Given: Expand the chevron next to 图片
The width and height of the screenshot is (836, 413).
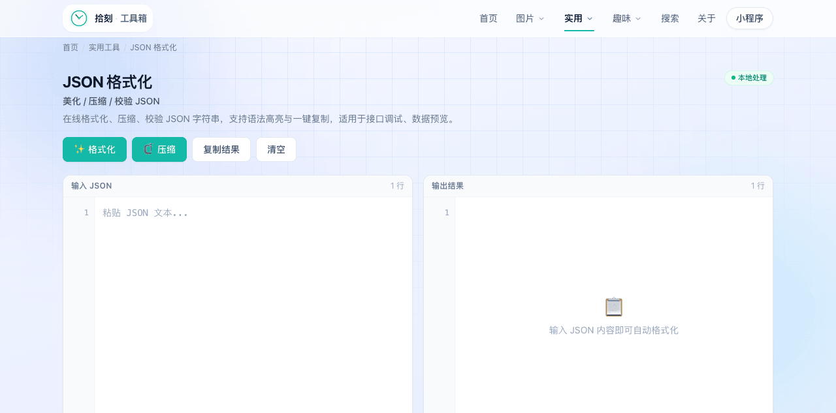Looking at the screenshot, I should point(541,19).
